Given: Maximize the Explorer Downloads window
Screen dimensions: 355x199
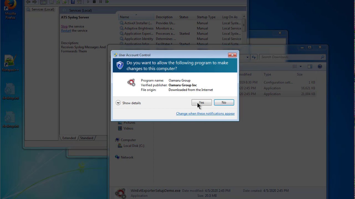Looking at the screenshot, I should pos(310,48).
